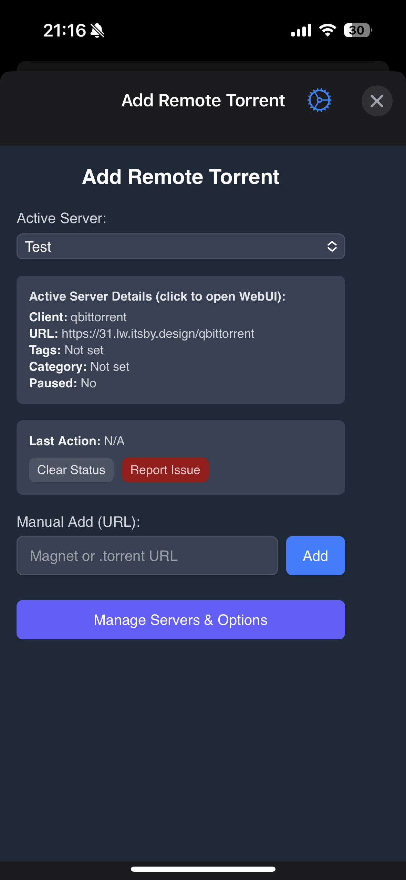The width and height of the screenshot is (406, 880).
Task: Open WebUI via Active Server Details heading
Action: point(157,296)
